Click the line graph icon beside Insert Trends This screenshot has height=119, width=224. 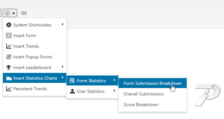click(x=9, y=46)
